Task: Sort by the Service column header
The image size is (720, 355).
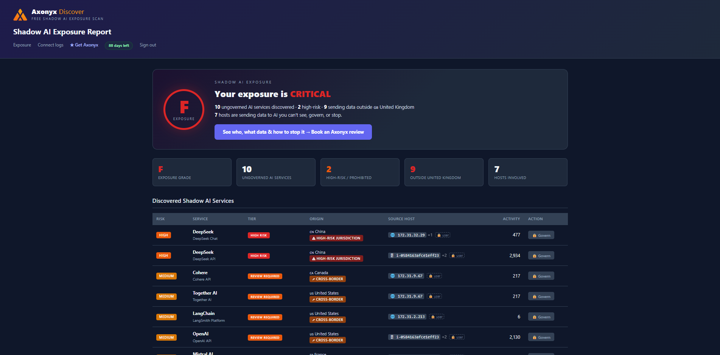Action: click(x=200, y=219)
